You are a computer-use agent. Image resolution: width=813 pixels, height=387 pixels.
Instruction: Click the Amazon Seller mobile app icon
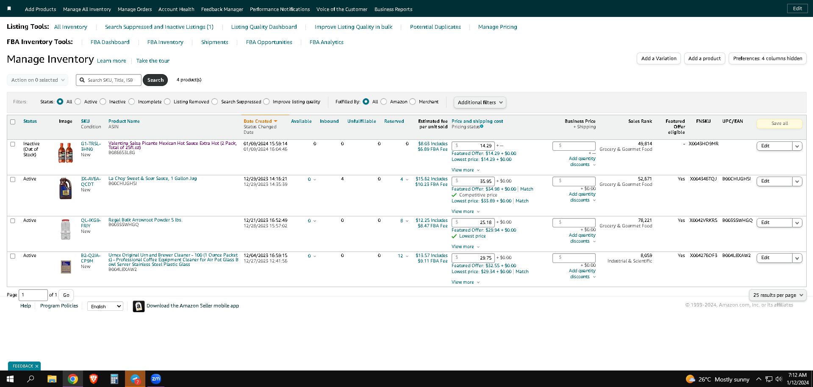pyautogui.click(x=139, y=306)
